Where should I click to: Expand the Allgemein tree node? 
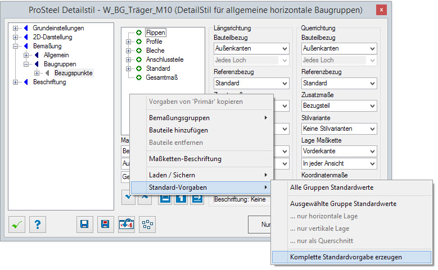pos(26,55)
